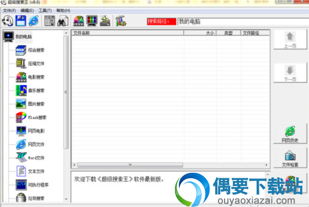Image resolution: width=309 pixels, height=207 pixels.
Task: Click the film disc movie toolbar icon
Action: tap(78, 21)
